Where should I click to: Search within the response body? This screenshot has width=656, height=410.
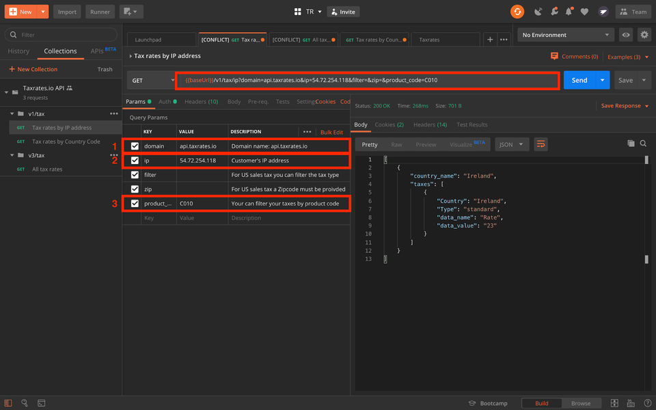644,143
